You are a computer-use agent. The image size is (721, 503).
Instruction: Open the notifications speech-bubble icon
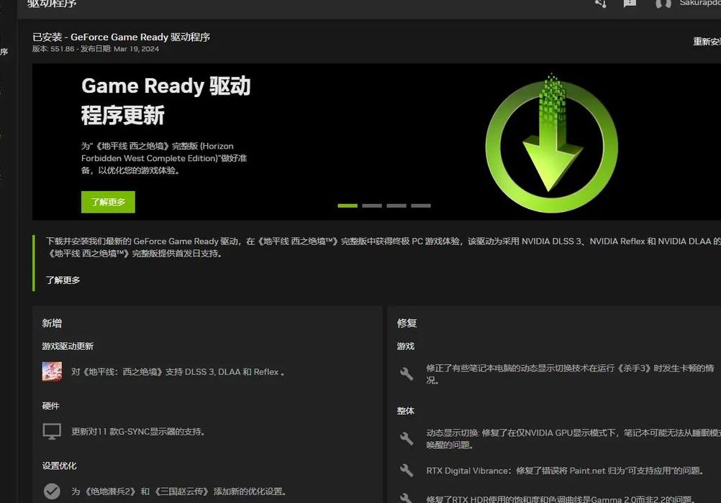point(630,3)
